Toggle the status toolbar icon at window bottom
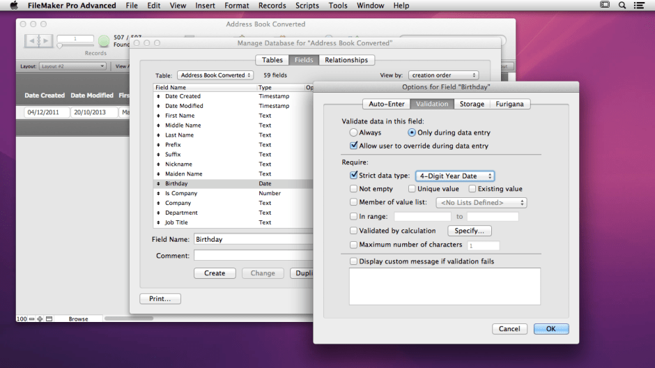Viewport: 655px width, 368px height. [49, 319]
